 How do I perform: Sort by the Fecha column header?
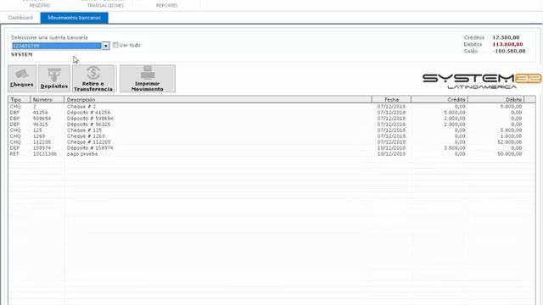point(391,100)
